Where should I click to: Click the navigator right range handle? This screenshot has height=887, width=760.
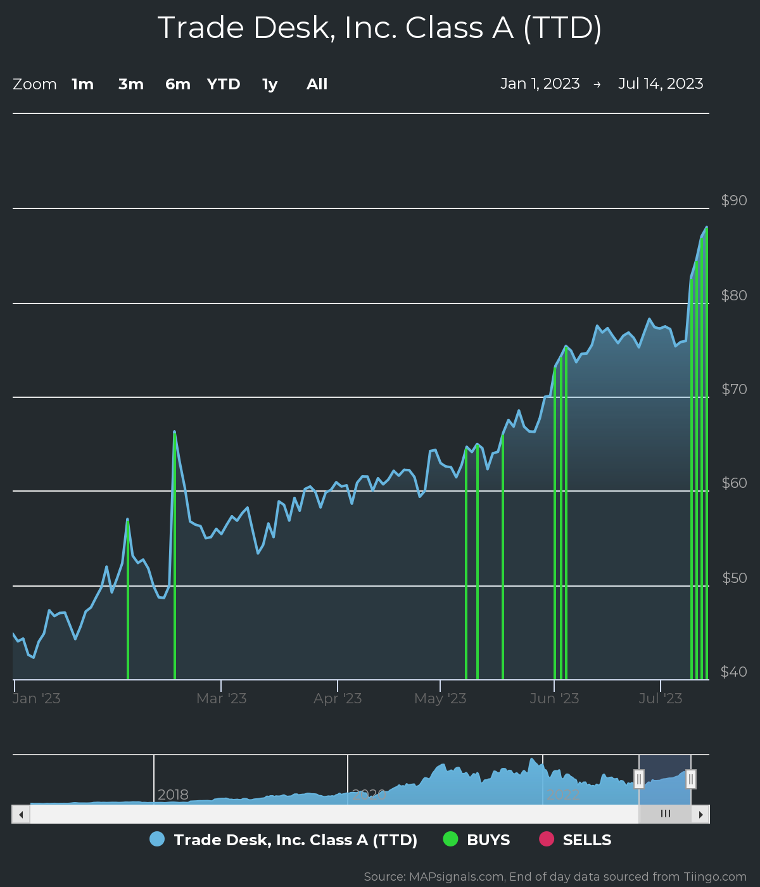tap(691, 779)
